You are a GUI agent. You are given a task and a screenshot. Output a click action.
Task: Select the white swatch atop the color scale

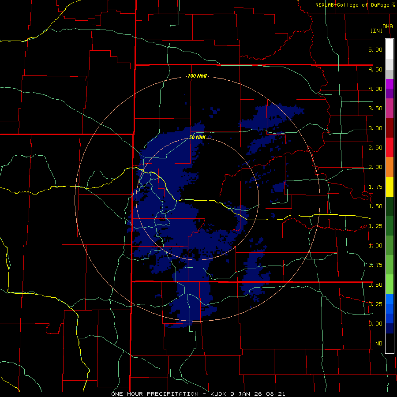tap(390, 49)
